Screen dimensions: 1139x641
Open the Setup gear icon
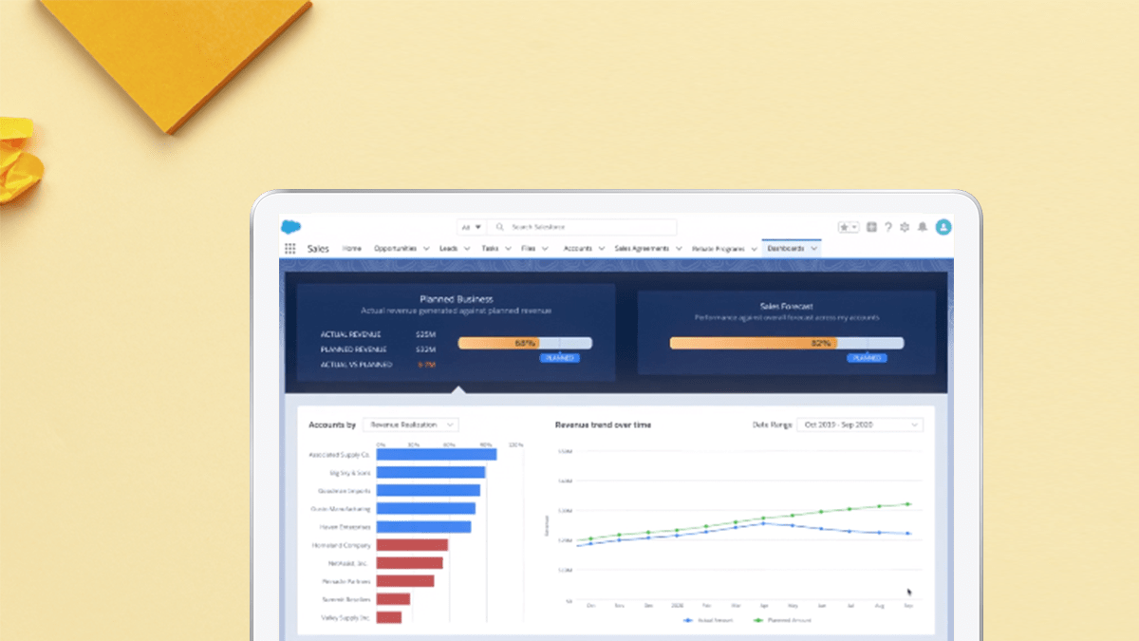904,227
